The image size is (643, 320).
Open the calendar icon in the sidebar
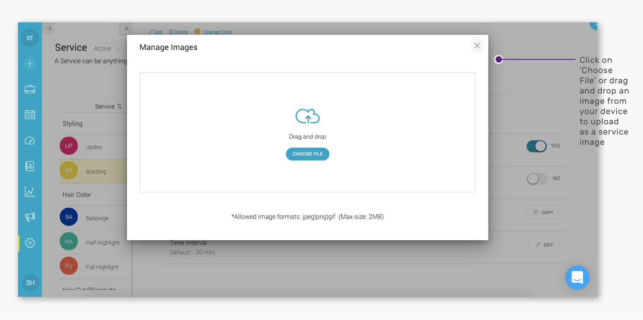pyautogui.click(x=30, y=115)
